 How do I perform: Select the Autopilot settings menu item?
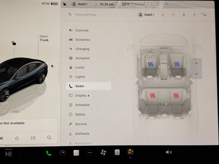(x=82, y=58)
